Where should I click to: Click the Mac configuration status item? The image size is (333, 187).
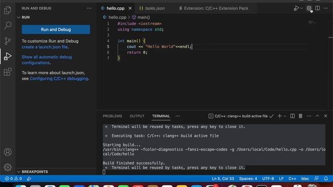[x=305, y=179]
